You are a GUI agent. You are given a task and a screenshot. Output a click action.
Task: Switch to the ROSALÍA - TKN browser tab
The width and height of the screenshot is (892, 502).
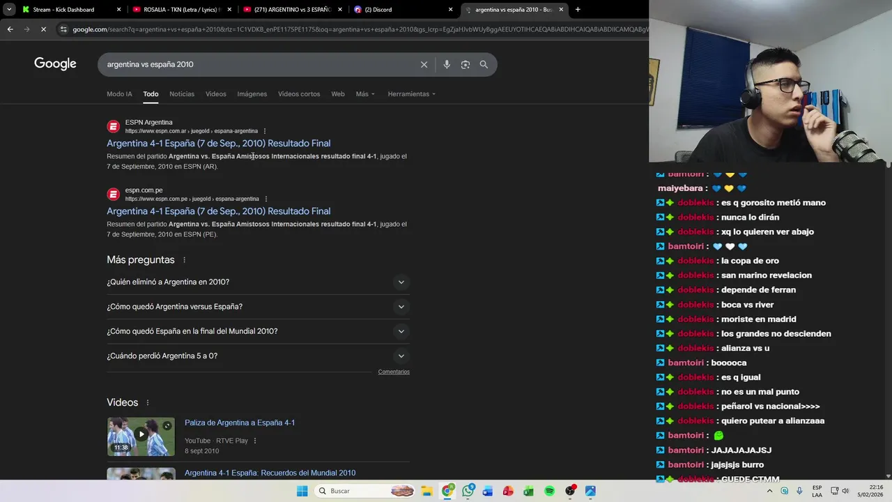coord(181,10)
